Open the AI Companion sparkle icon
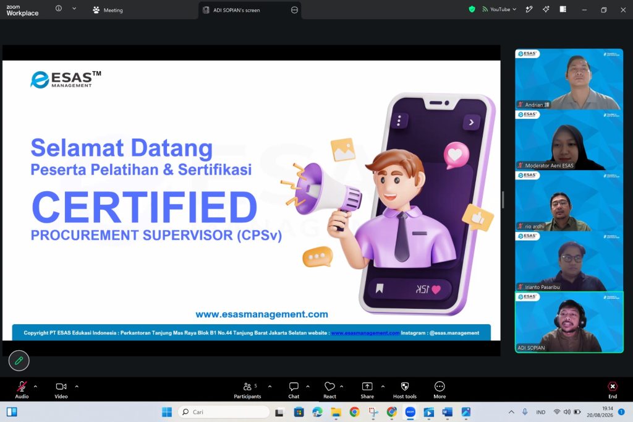 point(546,9)
